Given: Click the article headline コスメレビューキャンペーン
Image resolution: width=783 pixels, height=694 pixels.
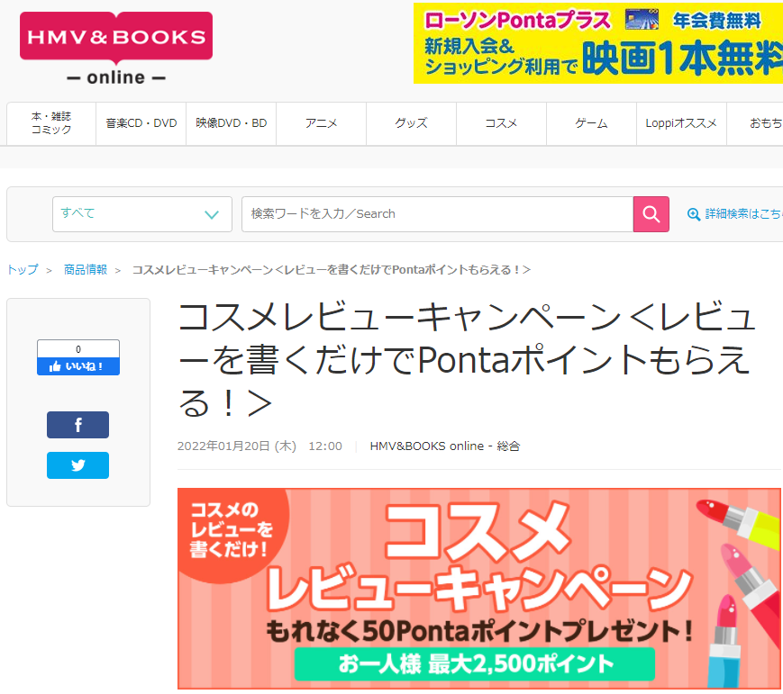Looking at the screenshot, I should [467, 359].
